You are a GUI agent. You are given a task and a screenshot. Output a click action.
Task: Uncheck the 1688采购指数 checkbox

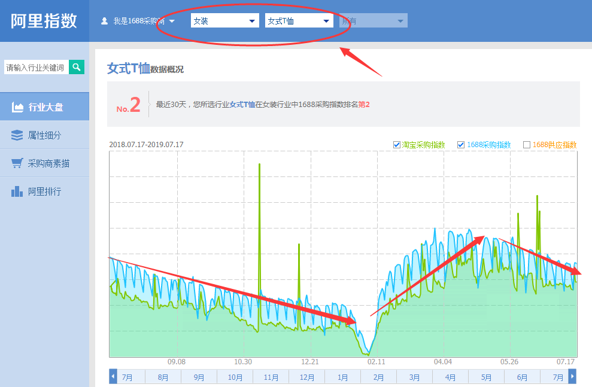coord(461,145)
